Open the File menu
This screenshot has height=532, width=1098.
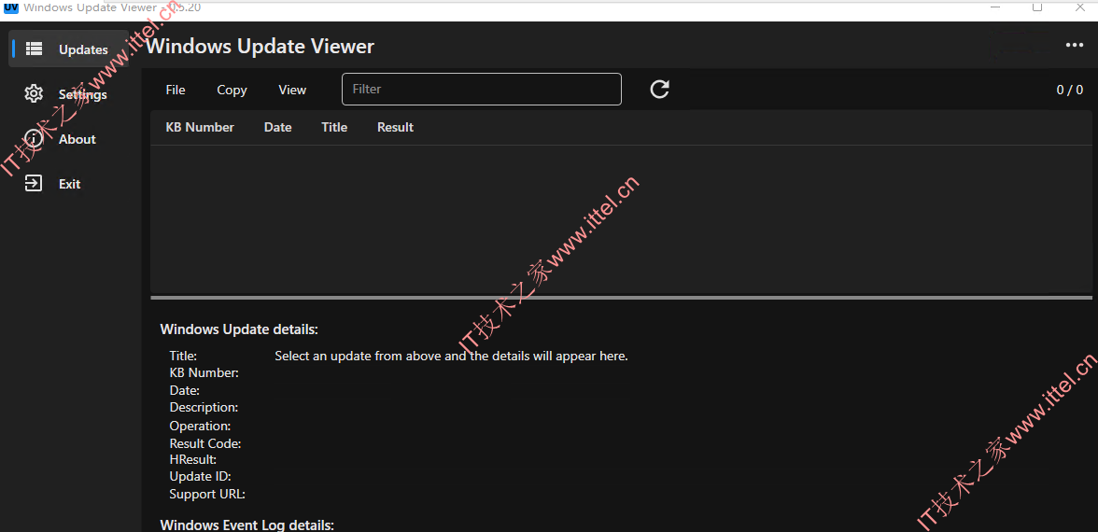pyautogui.click(x=176, y=90)
